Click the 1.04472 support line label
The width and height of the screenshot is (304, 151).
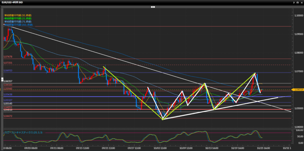(8, 116)
